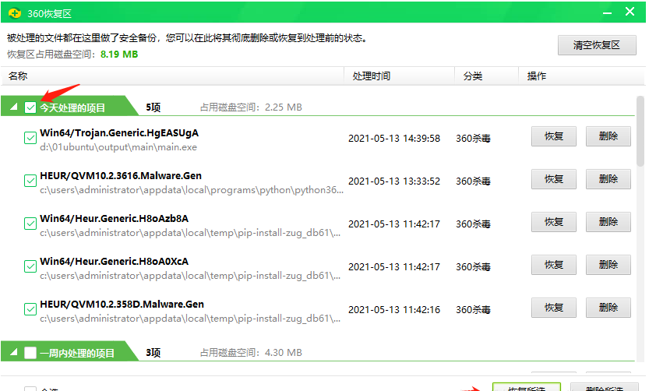Close the 360恢复区 window
Screen dimensions: 656x391
click(x=630, y=12)
